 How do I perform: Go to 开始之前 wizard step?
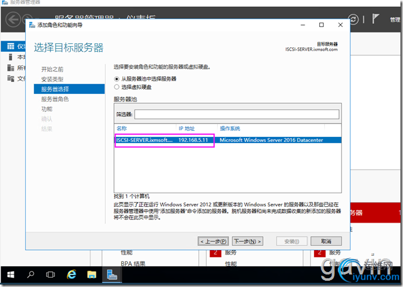point(52,69)
